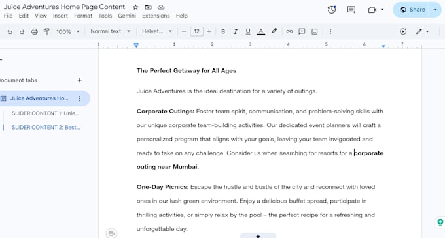The image size is (445, 238).
Task: Activate the paint format tool
Action: pyautogui.click(x=46, y=31)
